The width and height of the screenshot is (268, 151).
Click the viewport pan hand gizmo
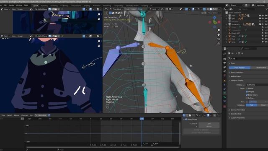(x=219, y=34)
